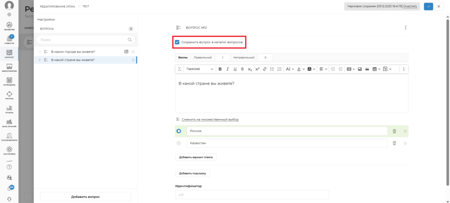
Task: Click the Идентификатор cid input field
Action: [252, 195]
